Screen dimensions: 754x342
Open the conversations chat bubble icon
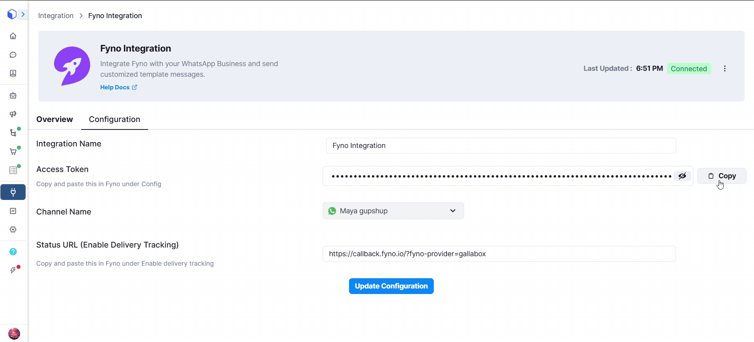point(13,55)
